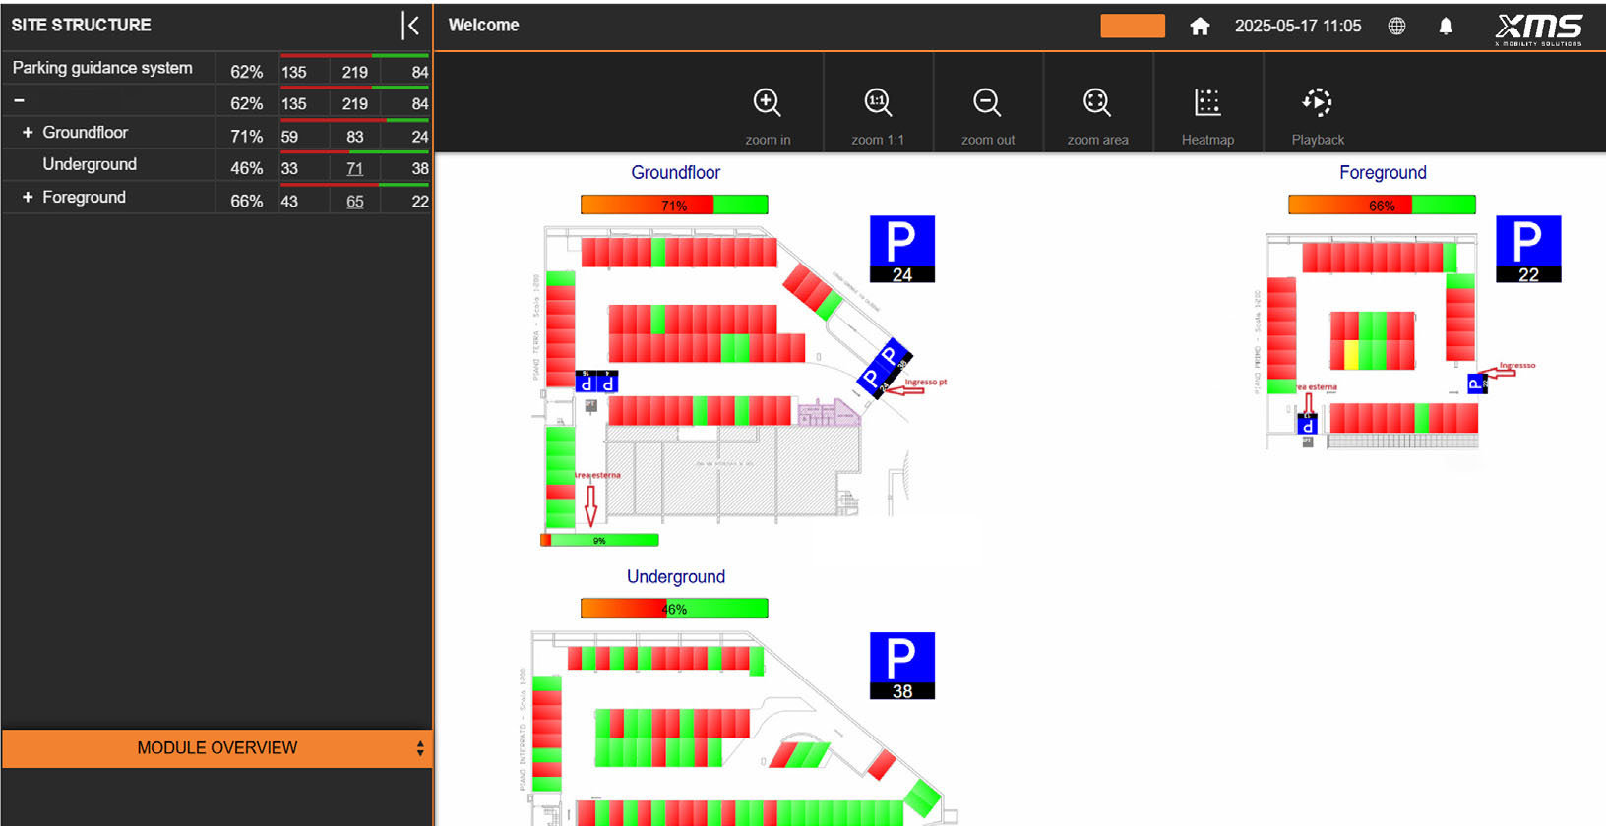Toggle the Heatmap view
Image resolution: width=1606 pixels, height=826 pixels.
pos(1207,103)
